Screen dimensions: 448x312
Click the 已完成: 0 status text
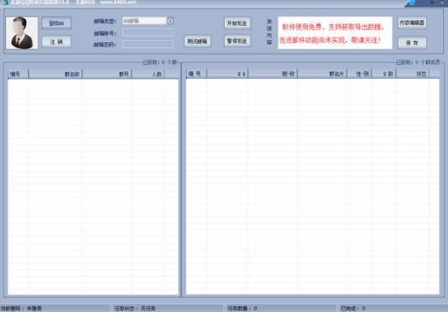pos(353,309)
